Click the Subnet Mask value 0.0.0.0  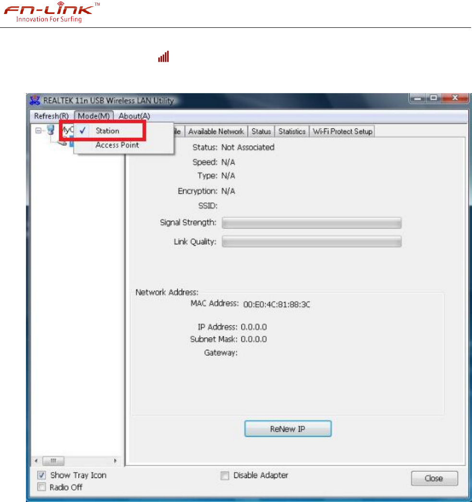(254, 339)
